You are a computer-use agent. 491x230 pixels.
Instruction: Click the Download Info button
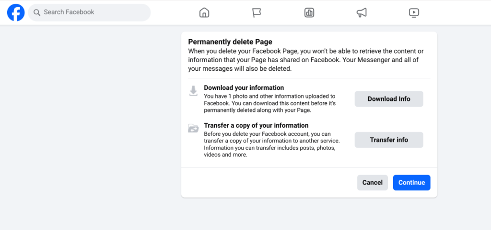(389, 99)
